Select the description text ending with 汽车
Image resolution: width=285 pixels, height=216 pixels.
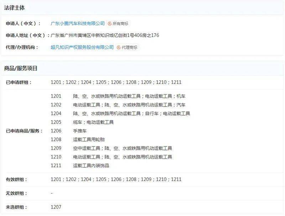129,105
